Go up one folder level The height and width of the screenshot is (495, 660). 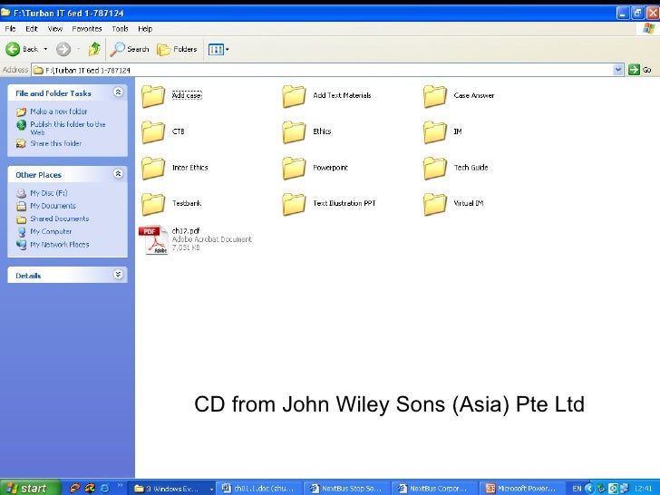click(94, 49)
